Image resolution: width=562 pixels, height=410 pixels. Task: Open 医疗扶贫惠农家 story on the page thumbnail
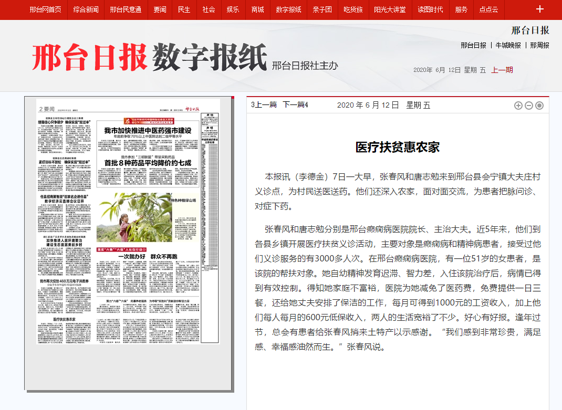click(x=65, y=319)
